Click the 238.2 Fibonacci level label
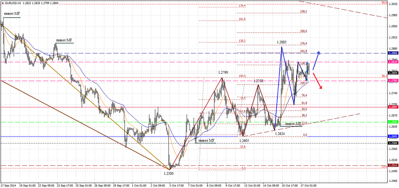This screenshot has width=399, height=188. [304, 11]
